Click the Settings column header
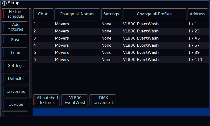 pos(111,14)
